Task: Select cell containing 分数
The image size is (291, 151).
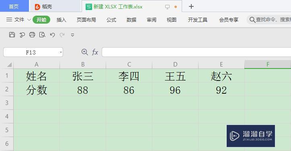Action: coord(37,89)
